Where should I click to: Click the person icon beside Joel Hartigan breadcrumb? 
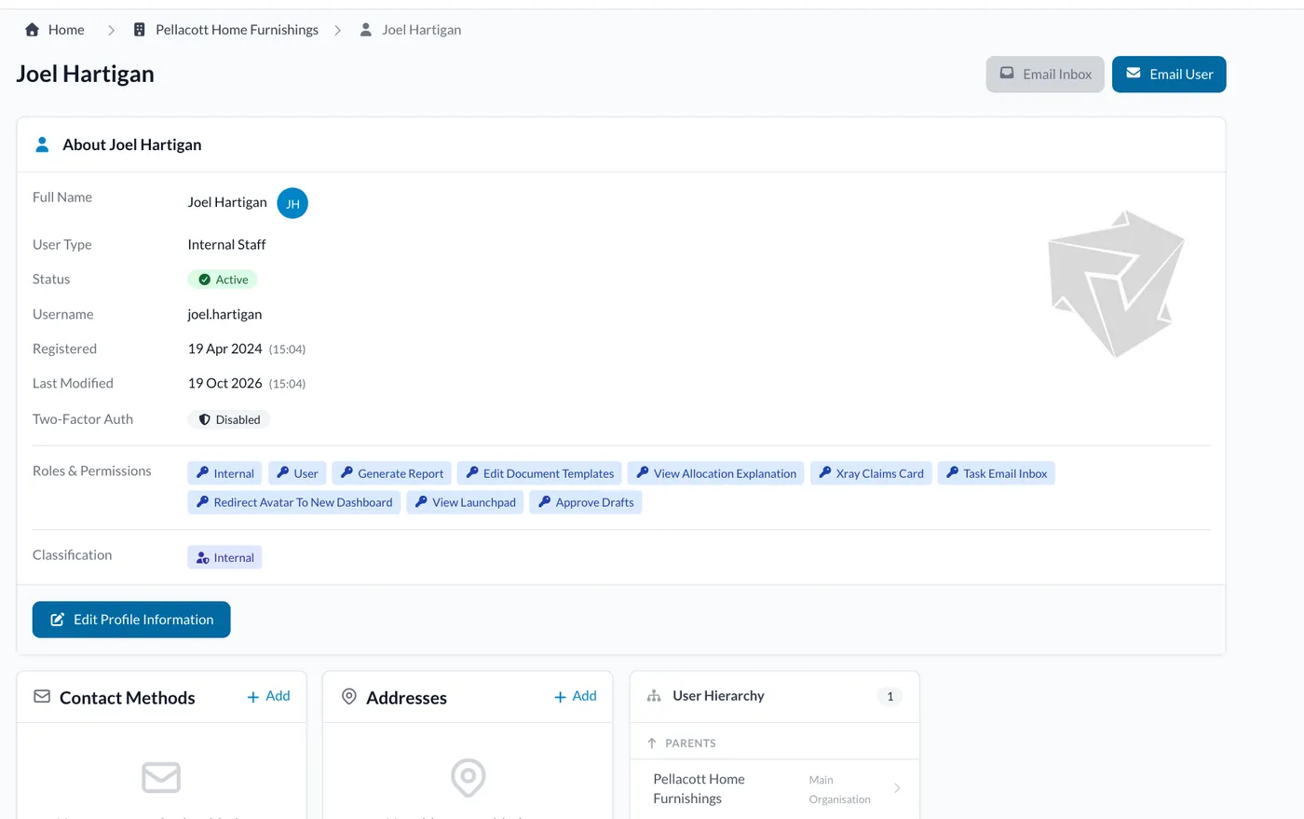pyautogui.click(x=366, y=30)
